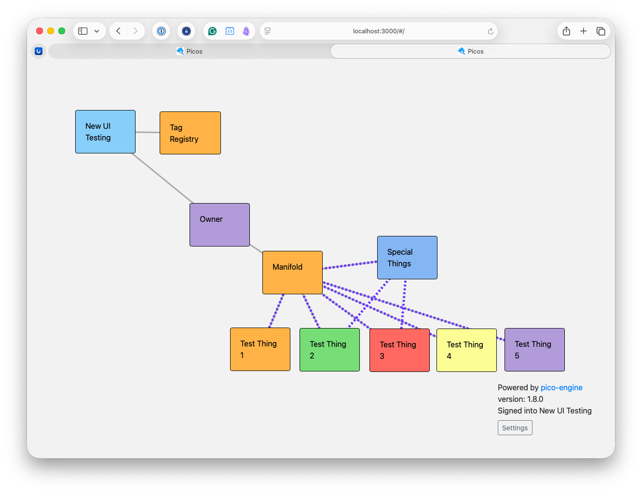Image resolution: width=642 pixels, height=494 pixels.
Task: Open the tab group dropdown chevron
Action: click(x=97, y=31)
